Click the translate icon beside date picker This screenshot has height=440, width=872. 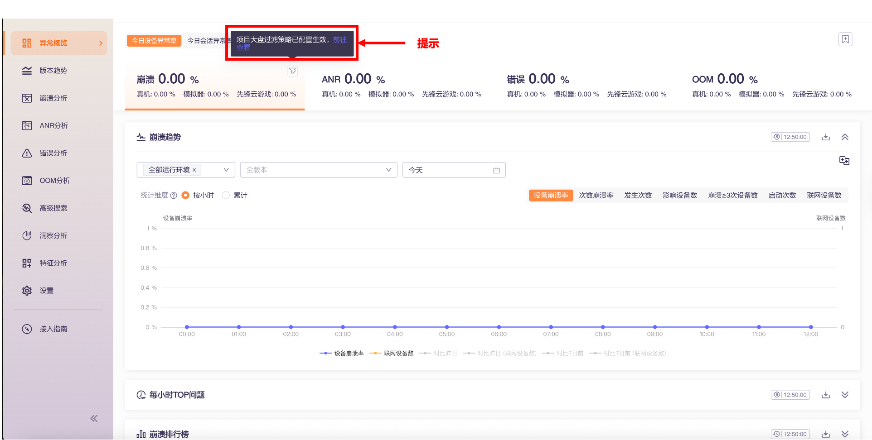pos(844,161)
